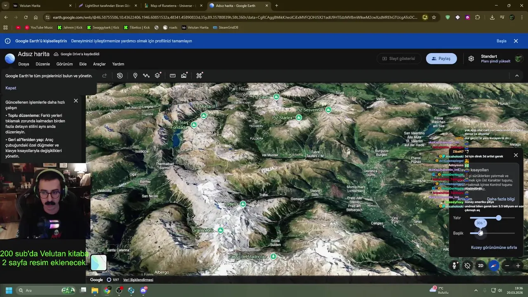This screenshot has width=528, height=297.
Task: Click the greyed redo arrow
Action: point(104,75)
